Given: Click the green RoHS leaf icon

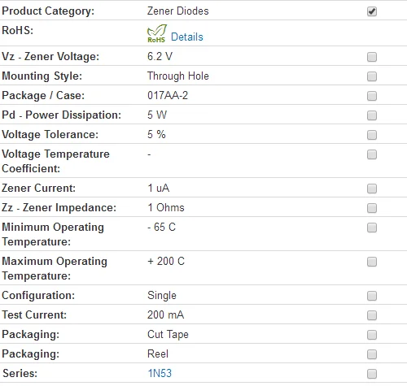Looking at the screenshot, I should coord(157,33).
